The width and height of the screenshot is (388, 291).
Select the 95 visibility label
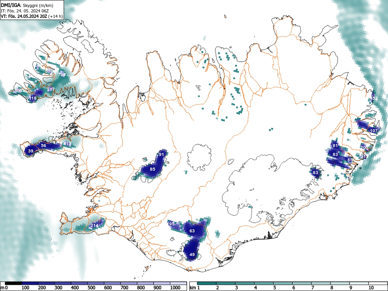click(x=172, y=224)
